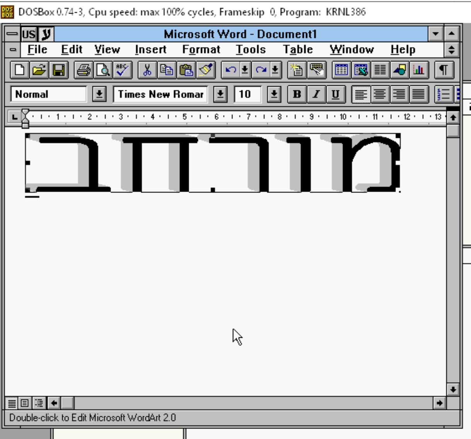
Task: Click the indent marker on ruler
Action: tap(25, 118)
